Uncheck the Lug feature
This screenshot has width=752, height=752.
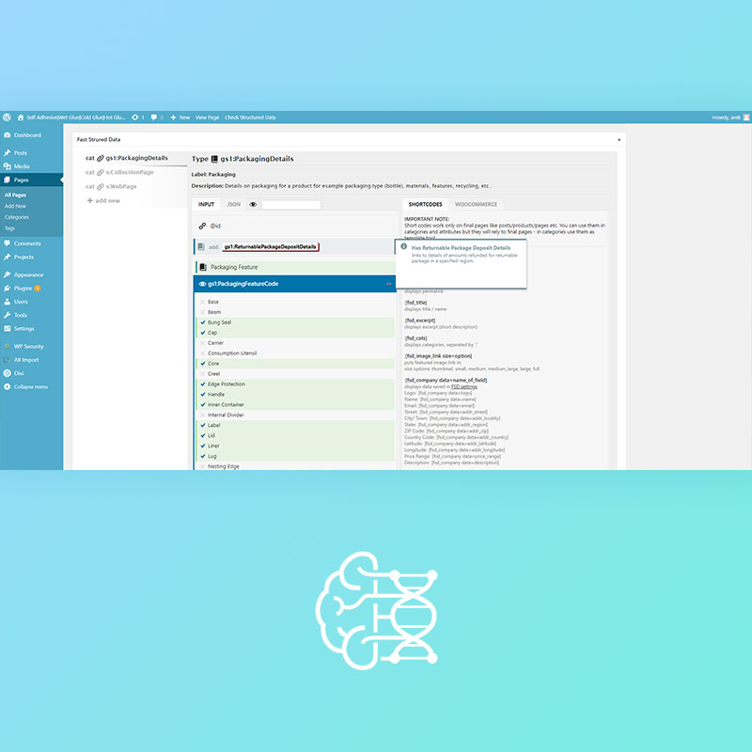point(202,456)
